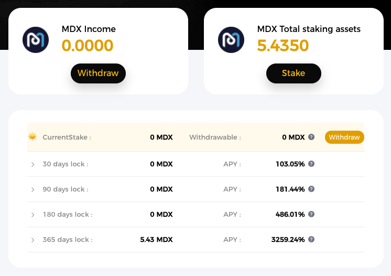Screen dimensions: 391x276
Task: Select the 486.01% APY value
Action: pos(290,215)
